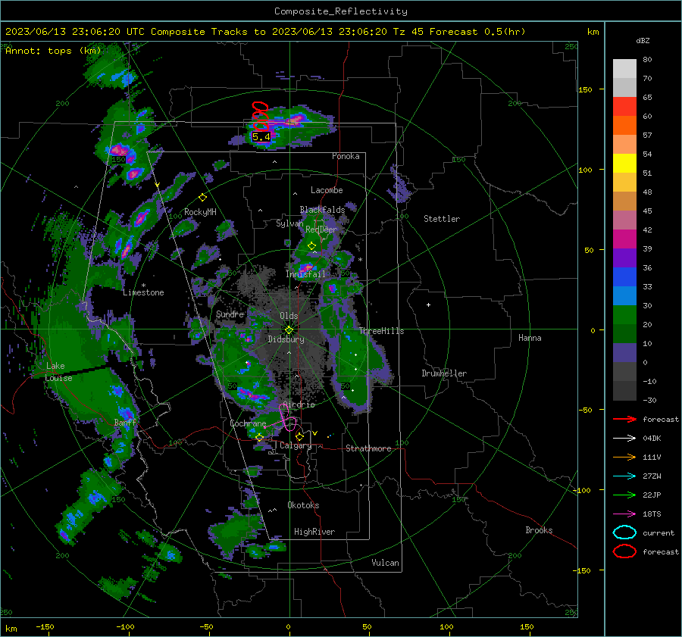Click the RedDeer city label
This screenshot has width=682, height=637.
[x=321, y=230]
